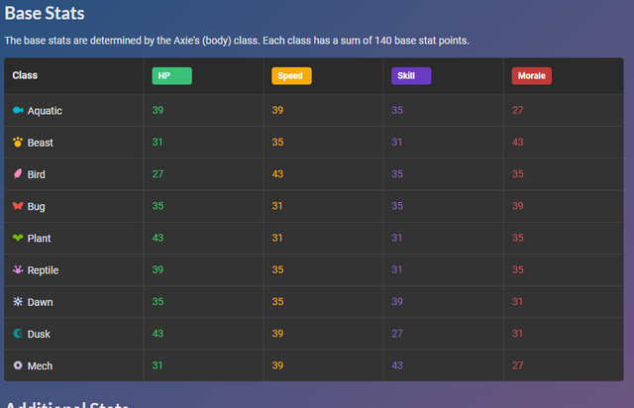Click the green HP column badge
The height and width of the screenshot is (408, 634).
coord(171,76)
